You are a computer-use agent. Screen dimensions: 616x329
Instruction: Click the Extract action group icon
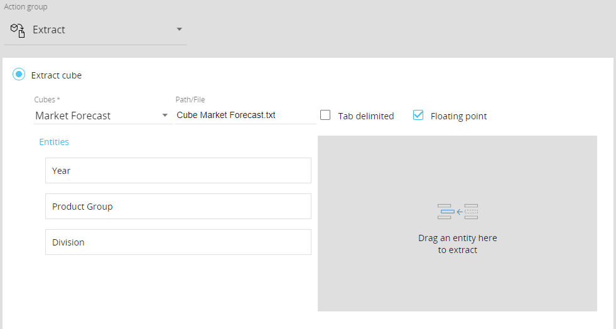coord(18,30)
